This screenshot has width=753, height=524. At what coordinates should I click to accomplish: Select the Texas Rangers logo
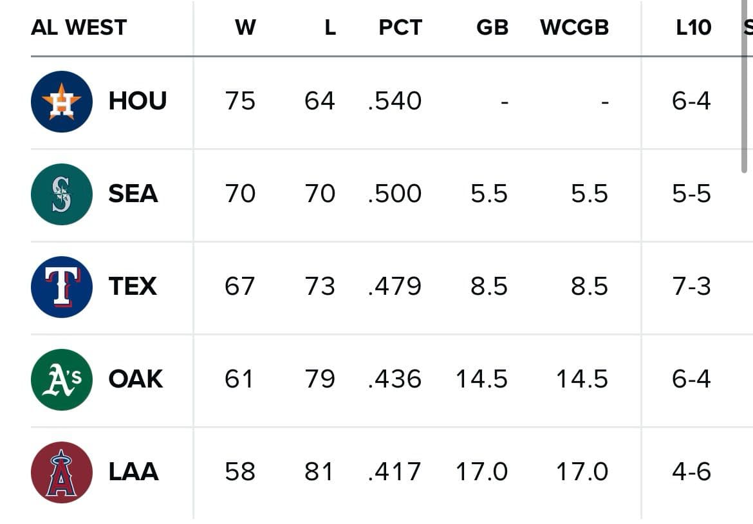click(x=62, y=287)
